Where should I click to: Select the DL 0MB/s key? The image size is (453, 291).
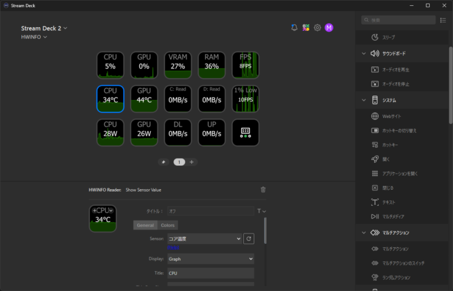(178, 132)
